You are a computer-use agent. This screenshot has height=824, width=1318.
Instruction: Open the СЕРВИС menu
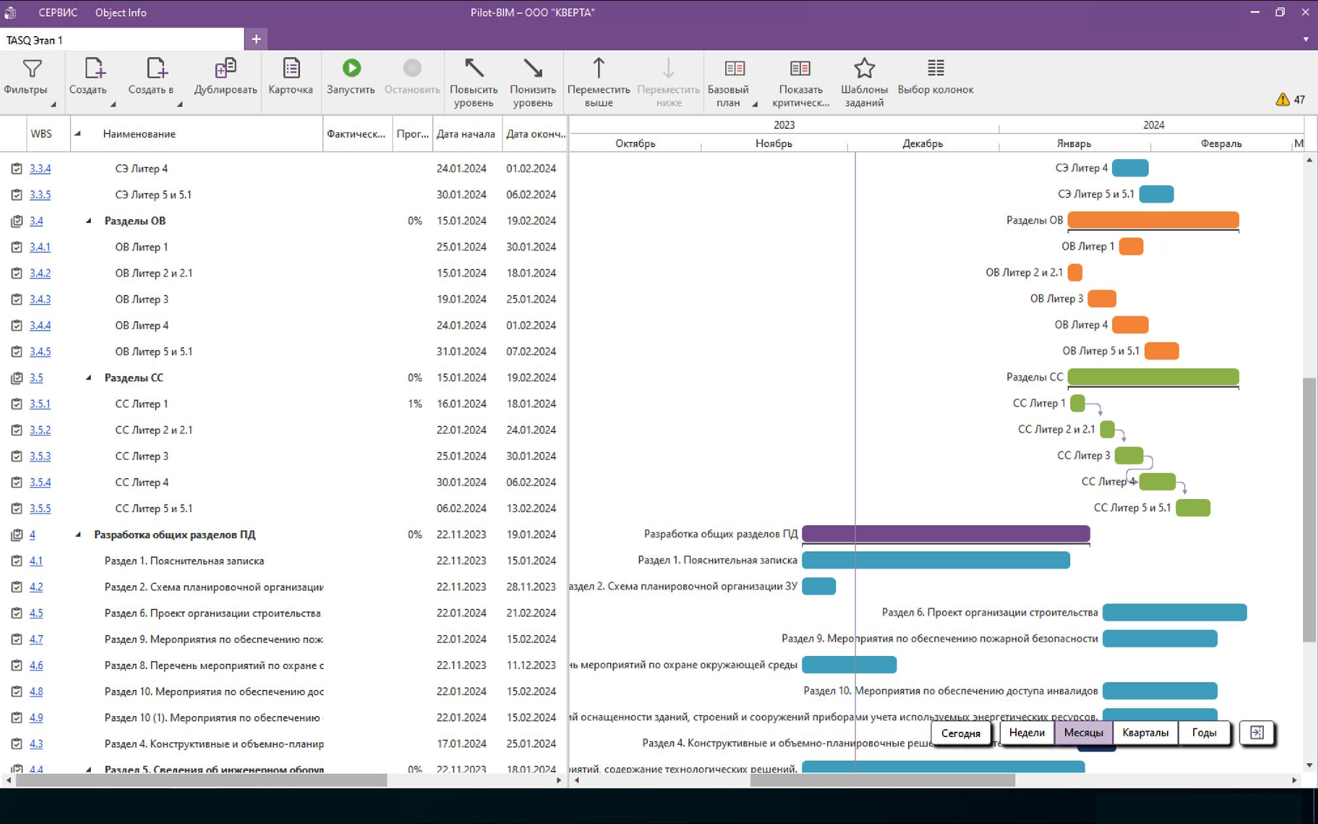pyautogui.click(x=58, y=12)
